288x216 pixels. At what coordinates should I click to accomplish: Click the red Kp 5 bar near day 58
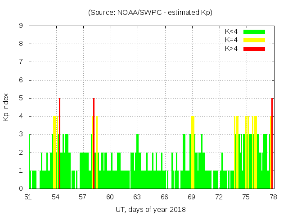(94, 143)
